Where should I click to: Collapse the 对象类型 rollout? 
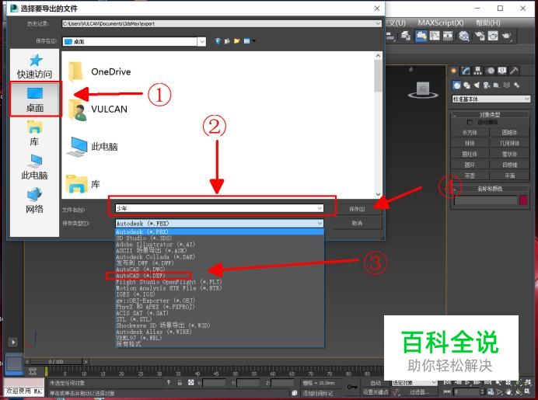(x=490, y=114)
